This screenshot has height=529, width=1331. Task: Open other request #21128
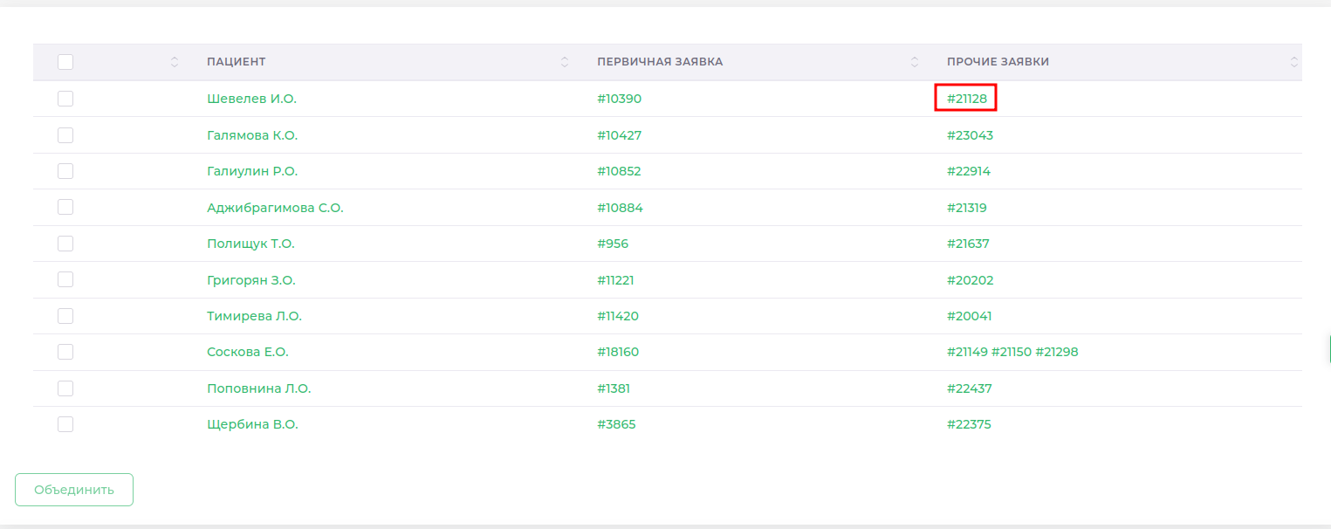(966, 99)
